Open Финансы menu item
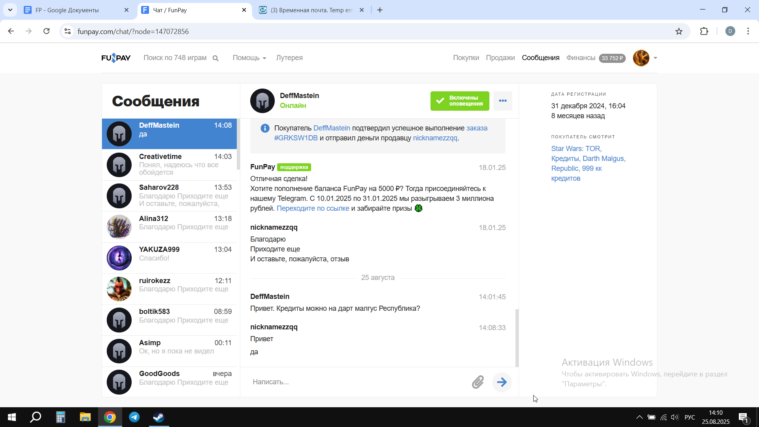Screen dimensions: 759x427 (x=581, y=58)
